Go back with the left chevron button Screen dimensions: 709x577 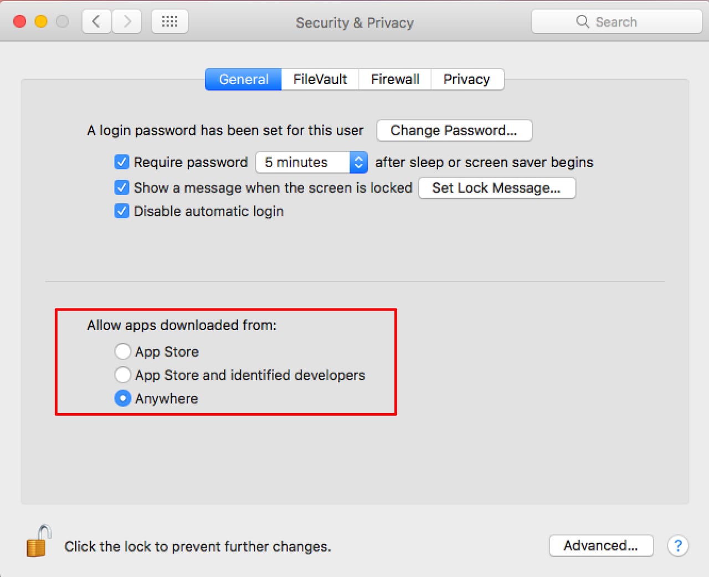[x=96, y=22]
